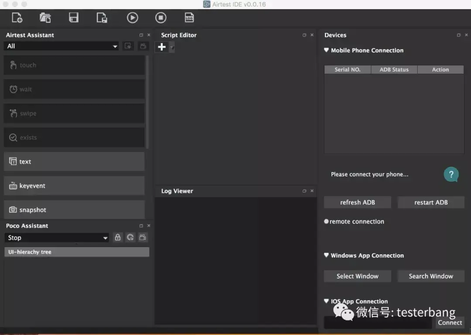Expand the remote connection option
Viewport: 471px width, 335px height.
point(326,221)
